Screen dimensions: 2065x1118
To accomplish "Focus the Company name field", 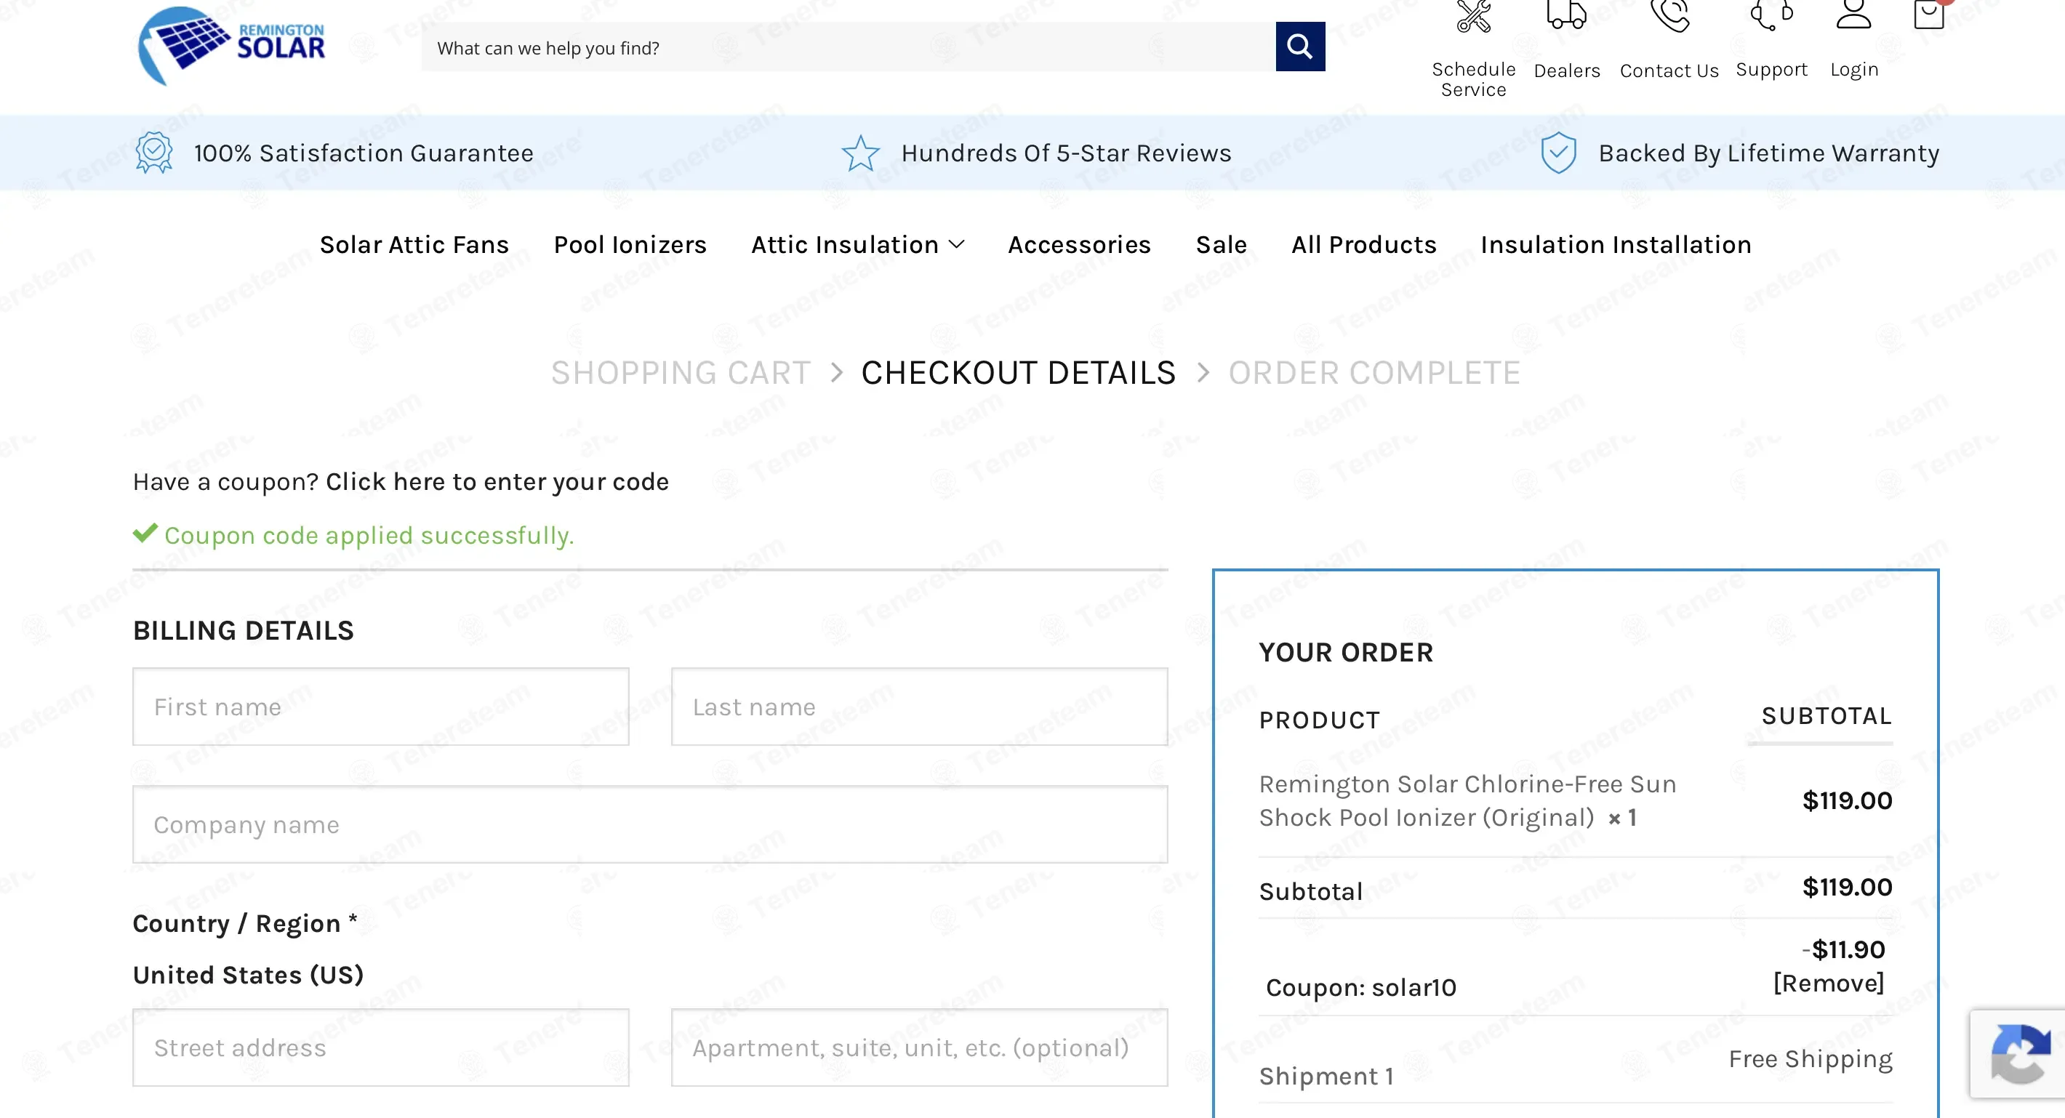I will (x=650, y=824).
